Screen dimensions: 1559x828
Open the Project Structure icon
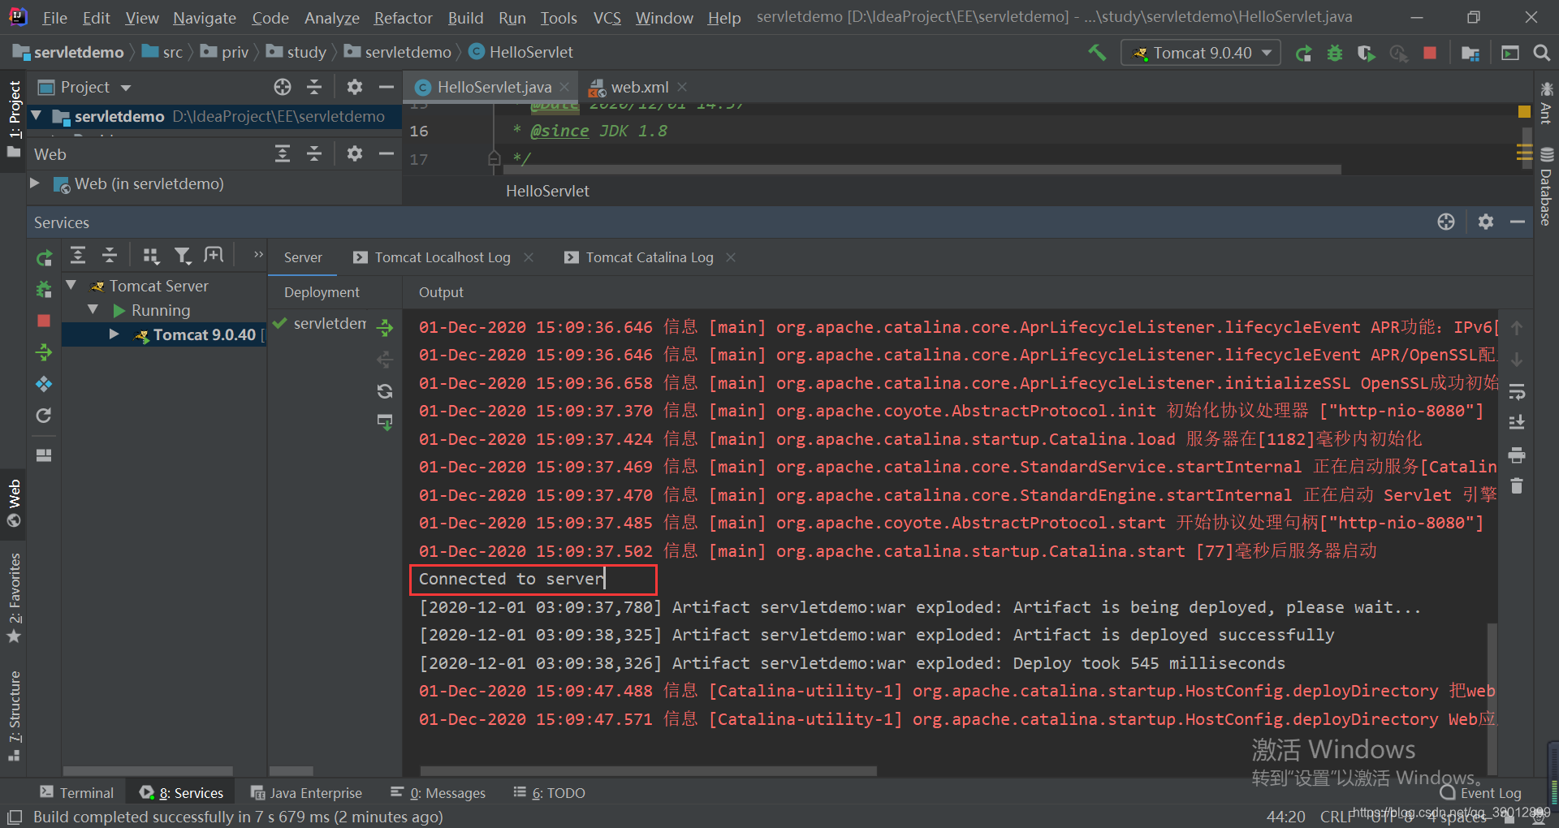pyautogui.click(x=1470, y=54)
